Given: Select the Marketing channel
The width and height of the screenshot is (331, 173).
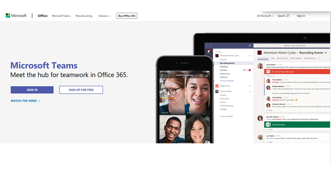Looking at the screenshot, I should [224, 66].
